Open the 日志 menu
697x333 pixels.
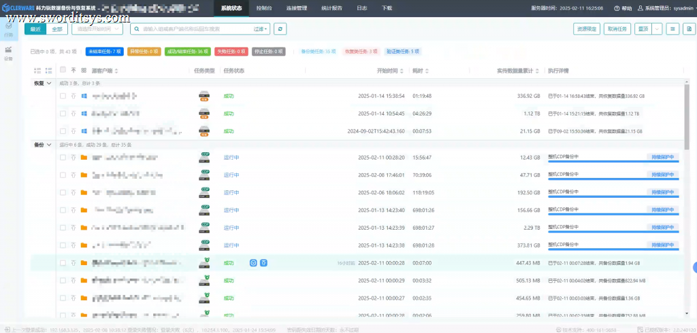click(362, 8)
